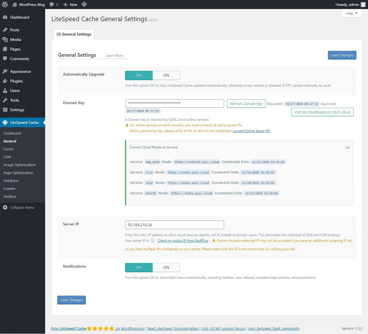Turn Automatically Upgrade OFF

coord(139,75)
